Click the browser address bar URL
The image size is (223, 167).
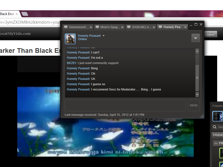30,22
